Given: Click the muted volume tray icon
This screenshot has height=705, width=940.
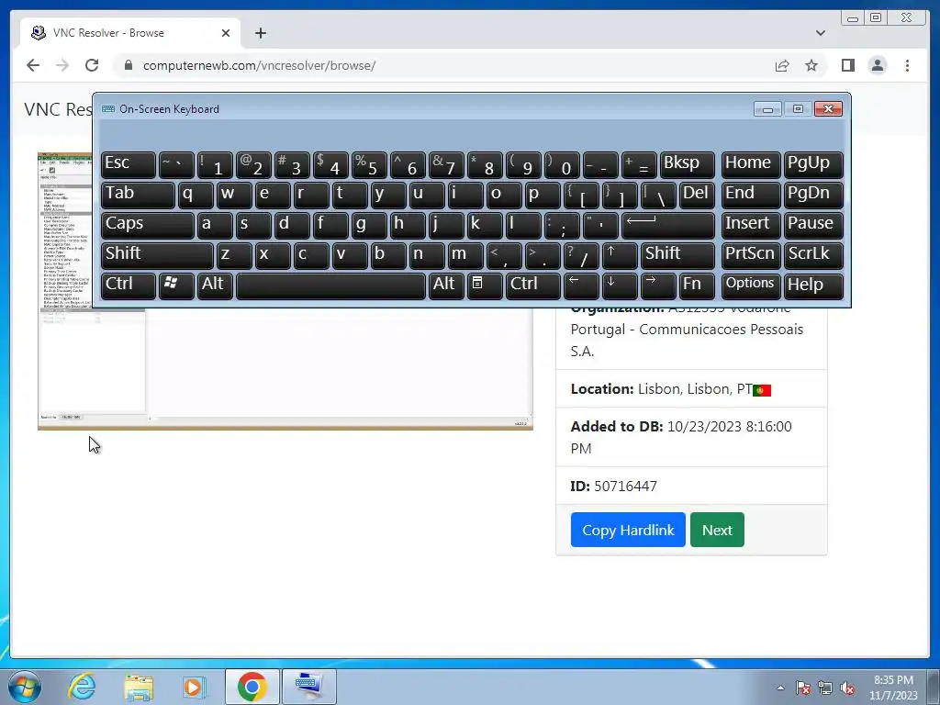Looking at the screenshot, I should [x=847, y=688].
